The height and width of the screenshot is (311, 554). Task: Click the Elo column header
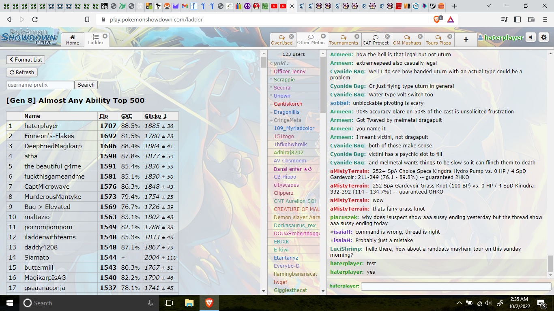point(104,116)
